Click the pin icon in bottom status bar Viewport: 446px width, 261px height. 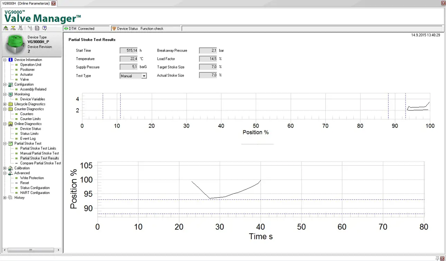click(437, 258)
